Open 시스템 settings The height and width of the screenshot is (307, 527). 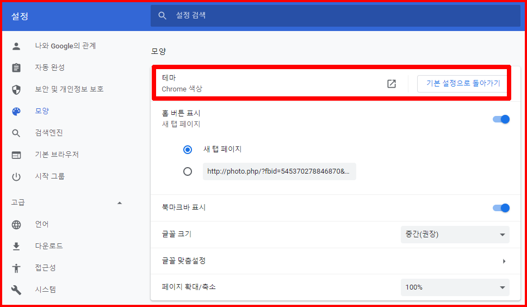click(45, 290)
